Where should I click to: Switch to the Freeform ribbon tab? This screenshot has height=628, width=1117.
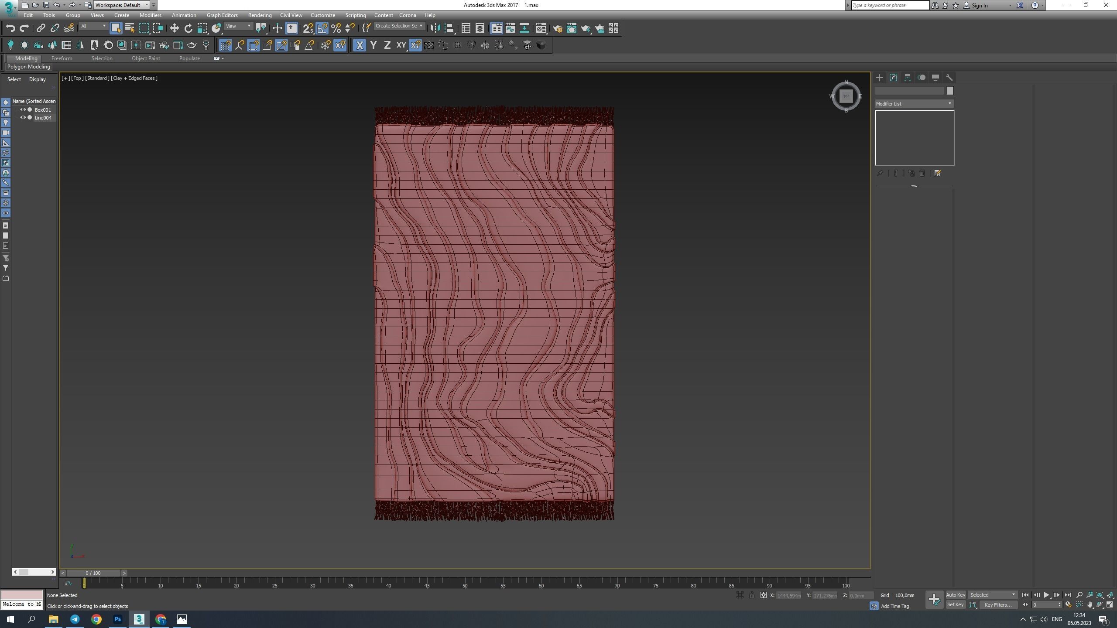62,58
